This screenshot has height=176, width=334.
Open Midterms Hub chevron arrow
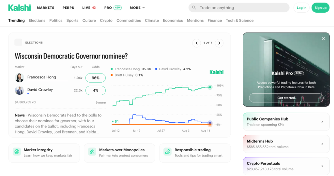(322, 144)
